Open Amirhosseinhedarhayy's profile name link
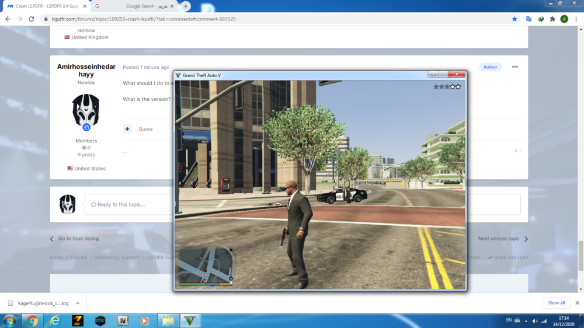Viewport: 584px width, 328px height. tap(86, 71)
